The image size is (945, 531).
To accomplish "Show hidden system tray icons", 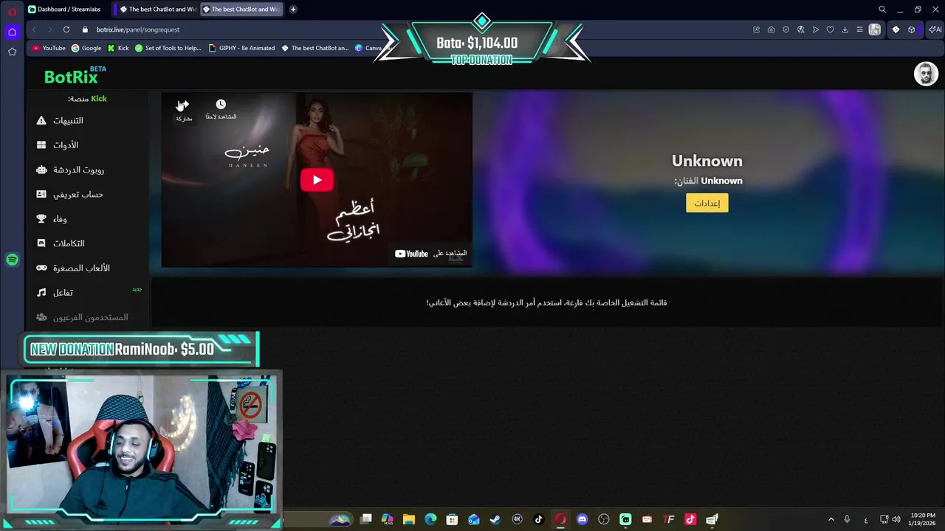I will point(831,519).
